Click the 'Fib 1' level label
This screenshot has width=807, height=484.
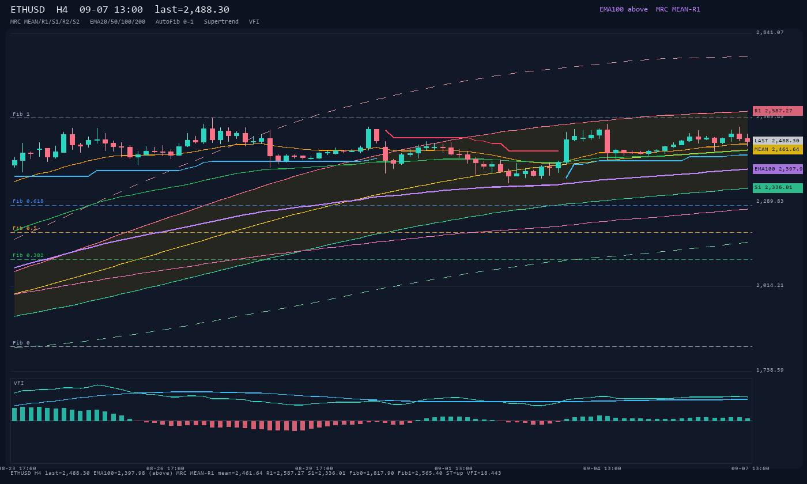(21, 114)
